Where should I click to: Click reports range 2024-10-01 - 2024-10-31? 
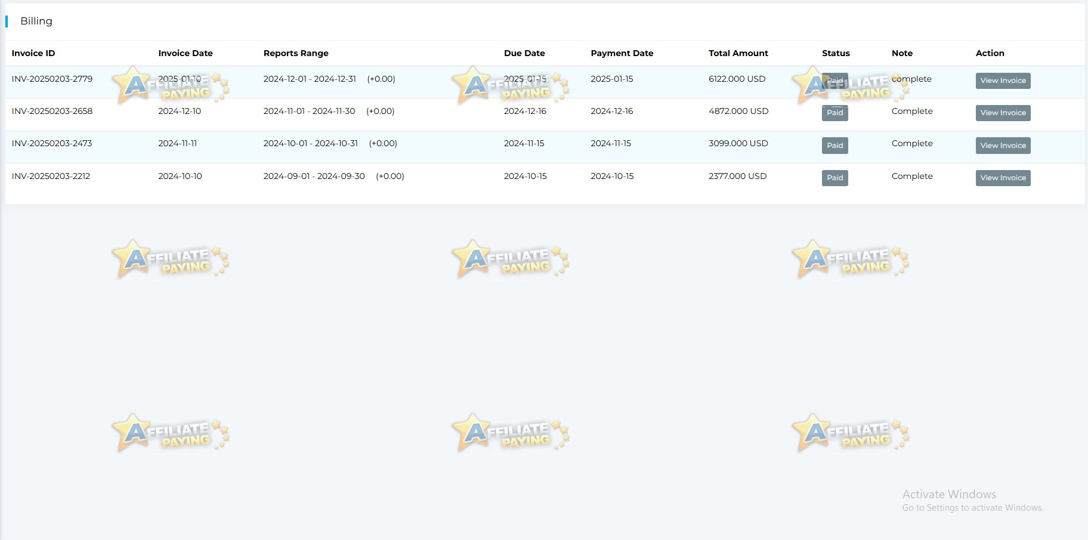tap(311, 143)
